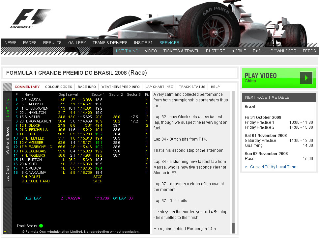Screen dimensions: 319x238
Task: Open the DOWNLOADS submenu item
Action: tap(283, 51)
